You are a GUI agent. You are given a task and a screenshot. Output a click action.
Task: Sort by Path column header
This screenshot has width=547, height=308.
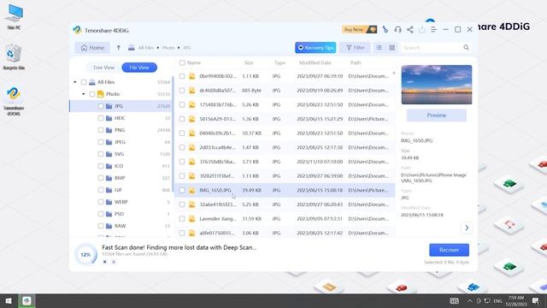356,62
